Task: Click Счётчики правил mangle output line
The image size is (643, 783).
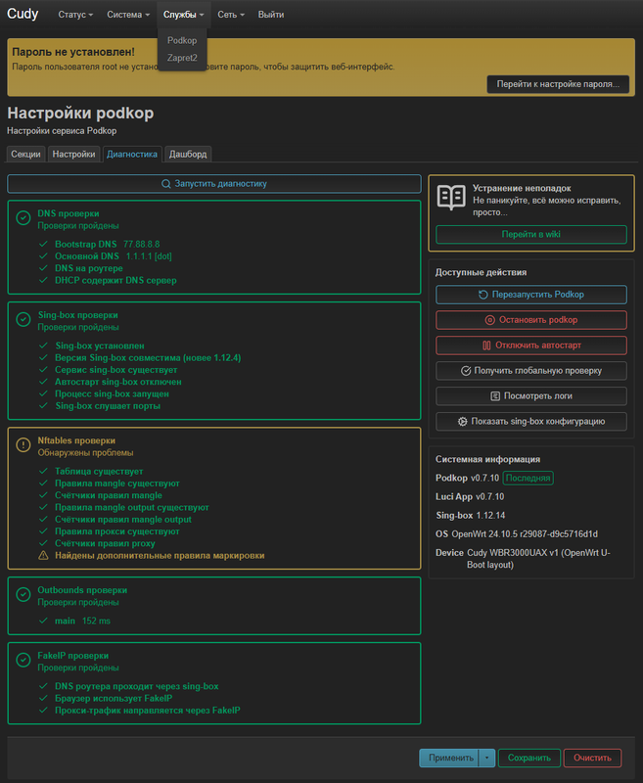Action: pyautogui.click(x=123, y=520)
